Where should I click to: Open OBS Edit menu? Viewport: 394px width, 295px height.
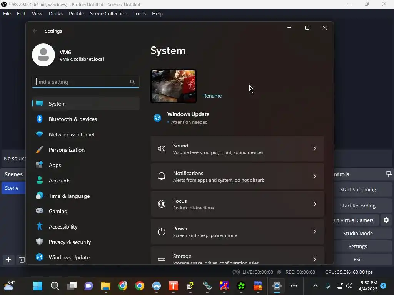(22, 13)
